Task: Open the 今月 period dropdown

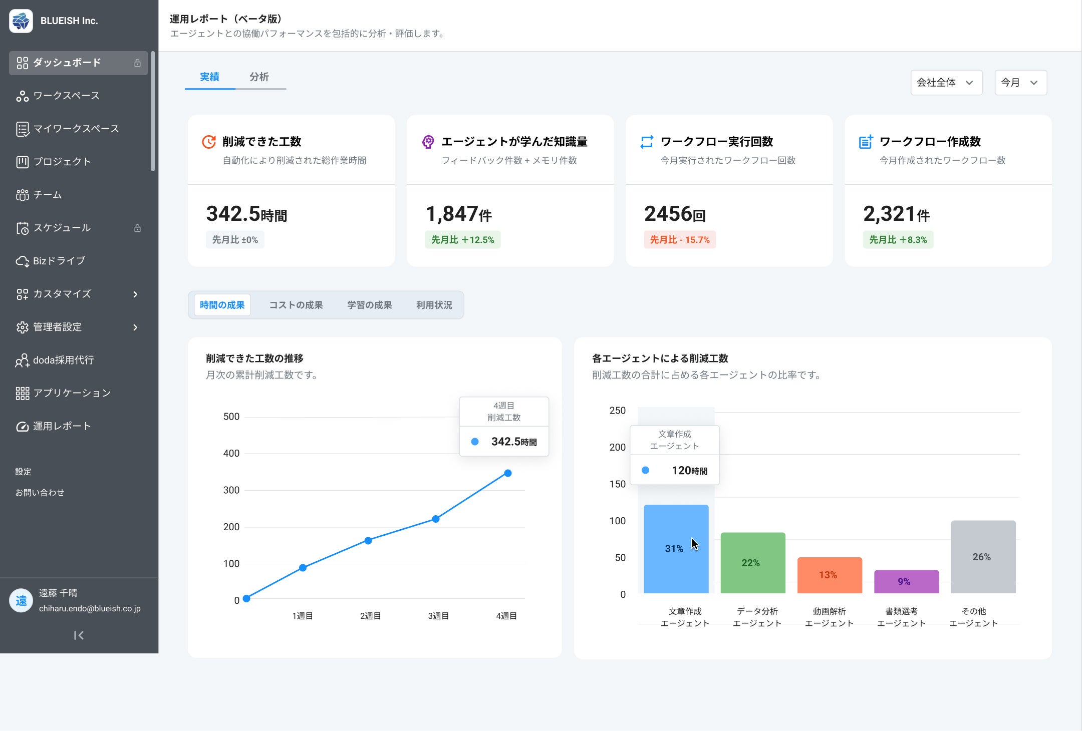Action: pyautogui.click(x=1020, y=83)
